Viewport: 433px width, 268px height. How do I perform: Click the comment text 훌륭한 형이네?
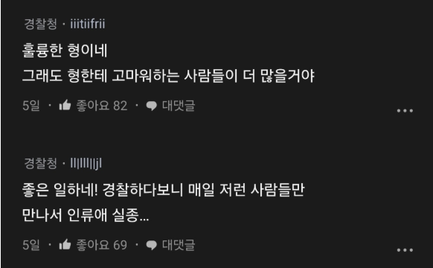[65, 51]
